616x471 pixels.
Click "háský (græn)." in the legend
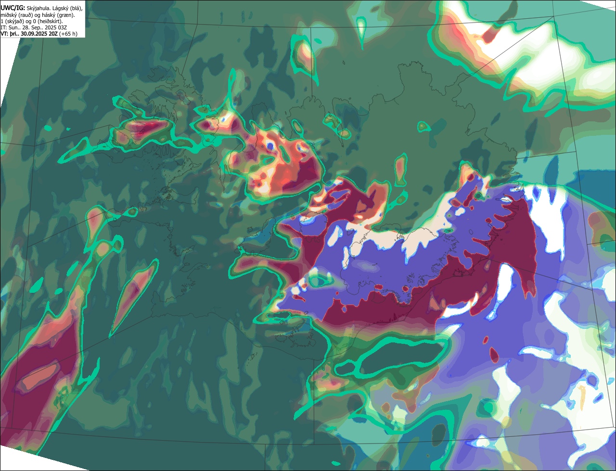point(58,15)
